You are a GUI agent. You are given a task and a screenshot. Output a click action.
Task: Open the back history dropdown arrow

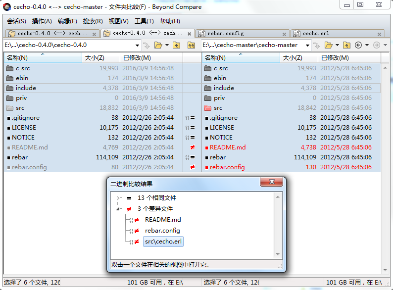click(367, 46)
